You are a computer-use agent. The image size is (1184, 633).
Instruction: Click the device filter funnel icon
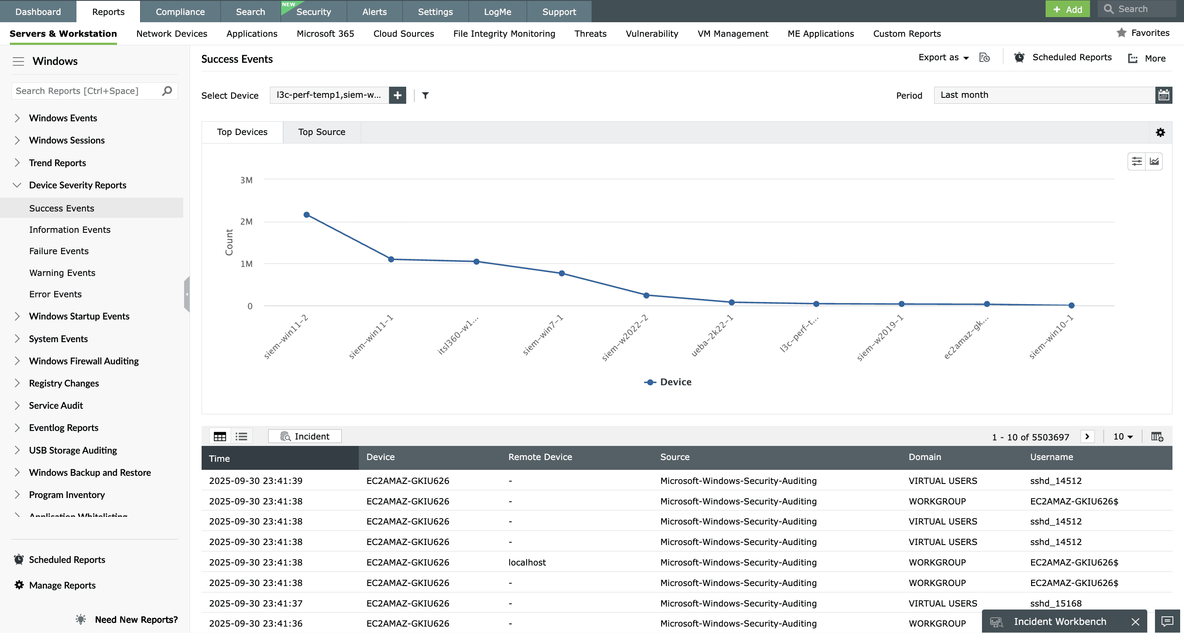[425, 95]
